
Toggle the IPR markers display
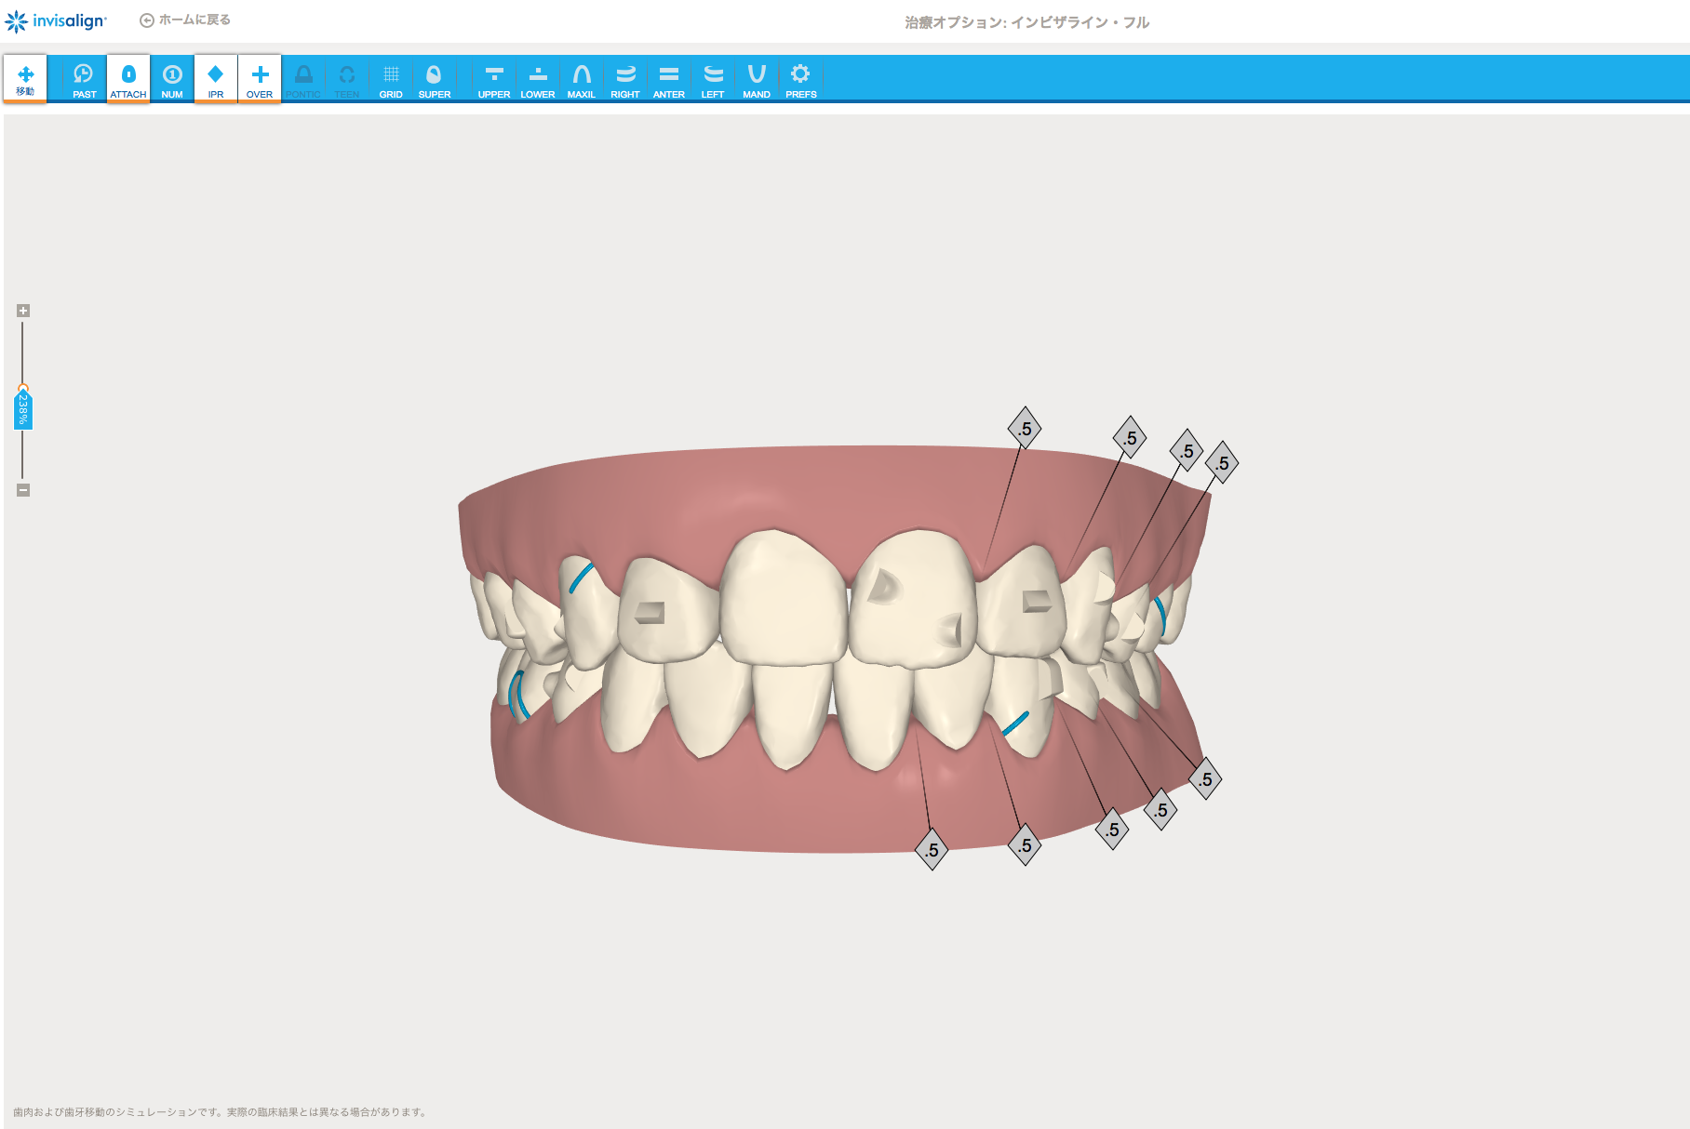pyautogui.click(x=216, y=79)
